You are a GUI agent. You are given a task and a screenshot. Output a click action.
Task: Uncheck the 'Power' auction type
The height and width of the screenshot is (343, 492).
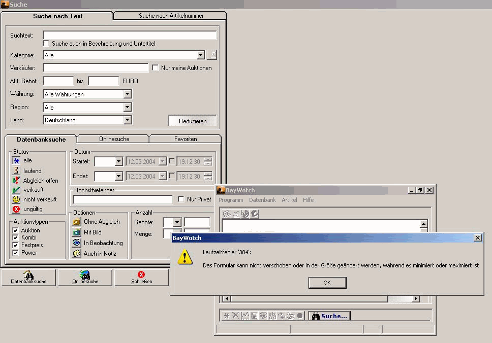click(x=15, y=253)
